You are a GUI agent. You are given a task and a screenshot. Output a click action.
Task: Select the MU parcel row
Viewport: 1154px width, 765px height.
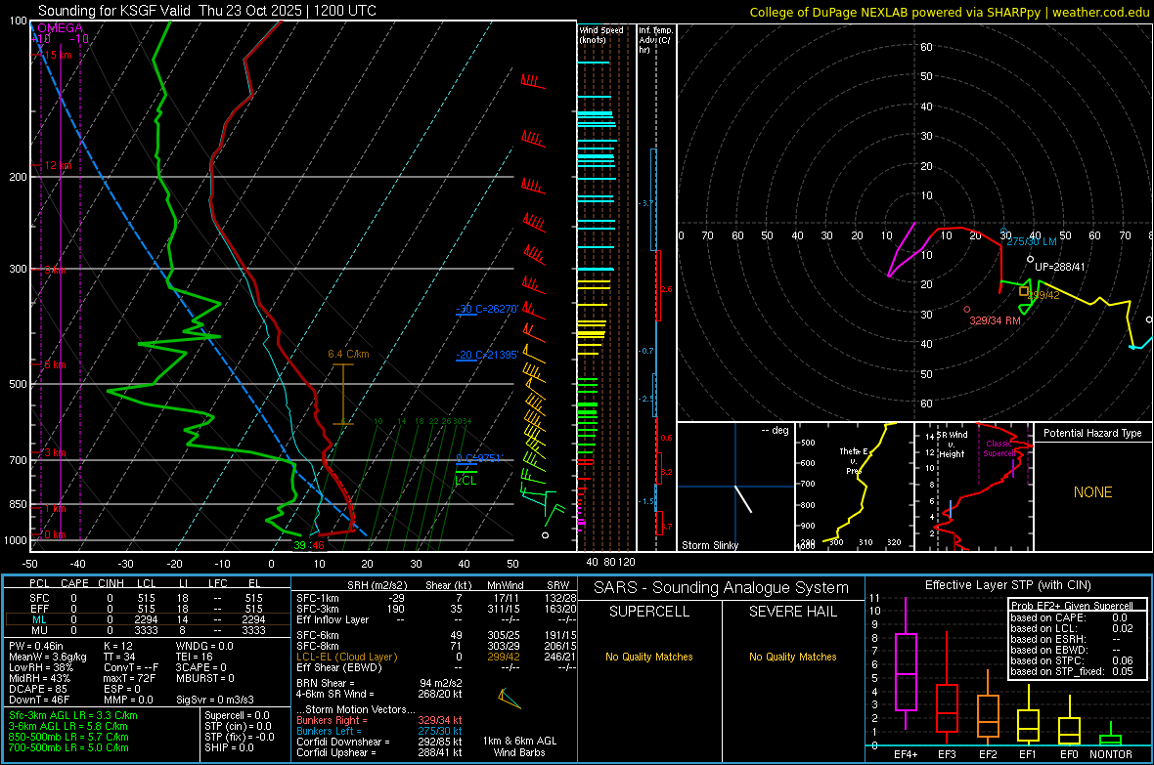pos(148,630)
